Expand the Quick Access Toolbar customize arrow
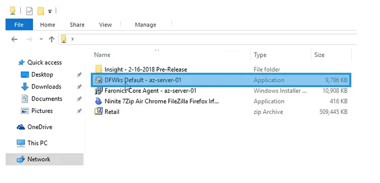The width and height of the screenshot is (380, 183). coord(50,11)
